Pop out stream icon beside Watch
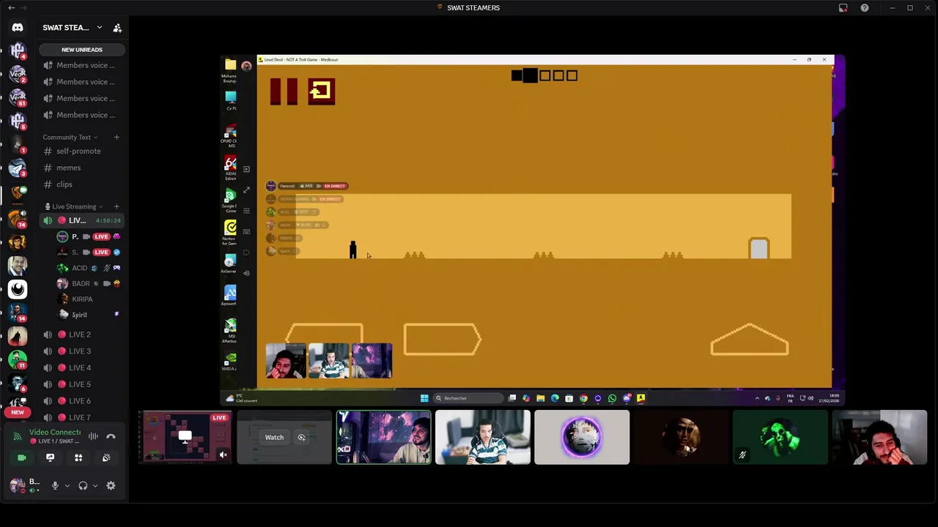Image resolution: width=938 pixels, height=527 pixels. pos(301,438)
